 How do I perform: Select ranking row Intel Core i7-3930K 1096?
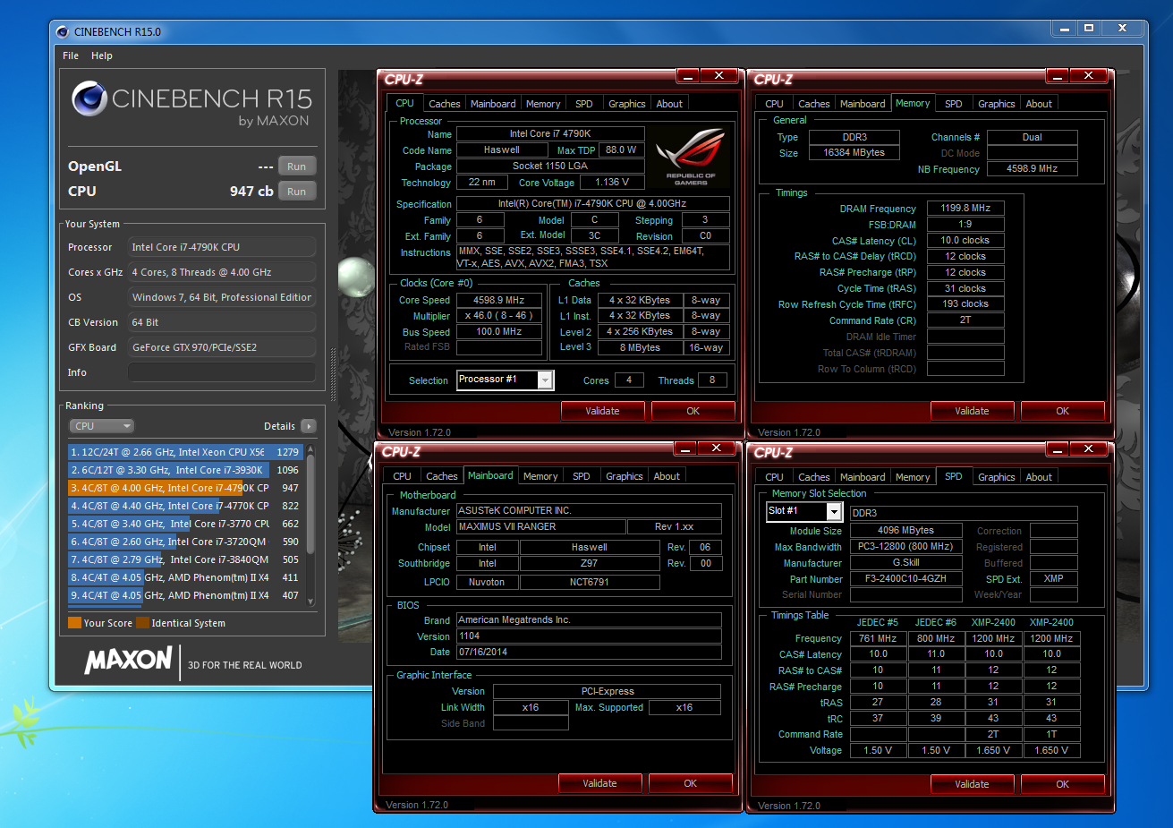[x=186, y=470]
